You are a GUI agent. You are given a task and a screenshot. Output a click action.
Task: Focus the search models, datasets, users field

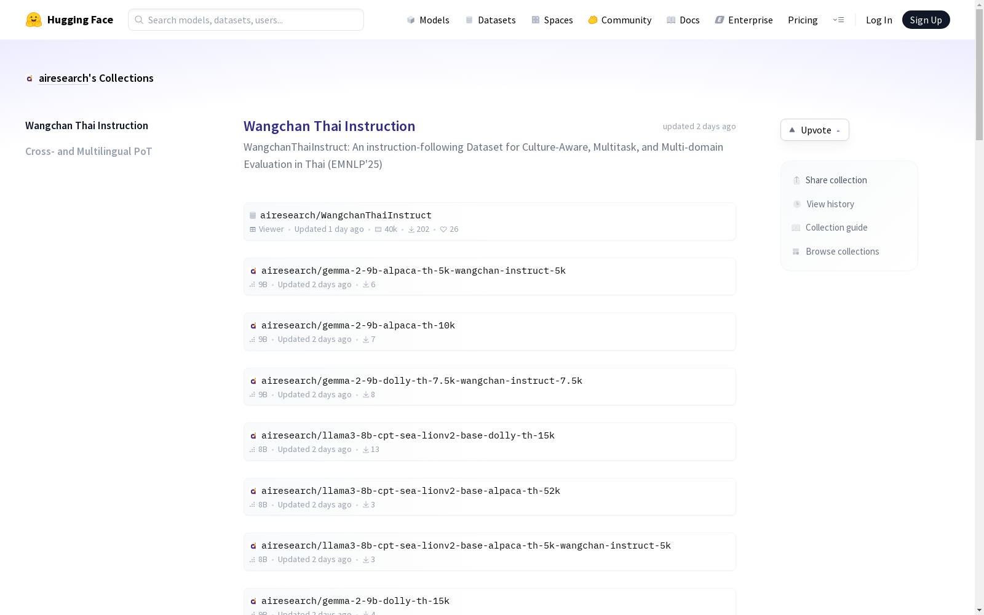click(246, 20)
